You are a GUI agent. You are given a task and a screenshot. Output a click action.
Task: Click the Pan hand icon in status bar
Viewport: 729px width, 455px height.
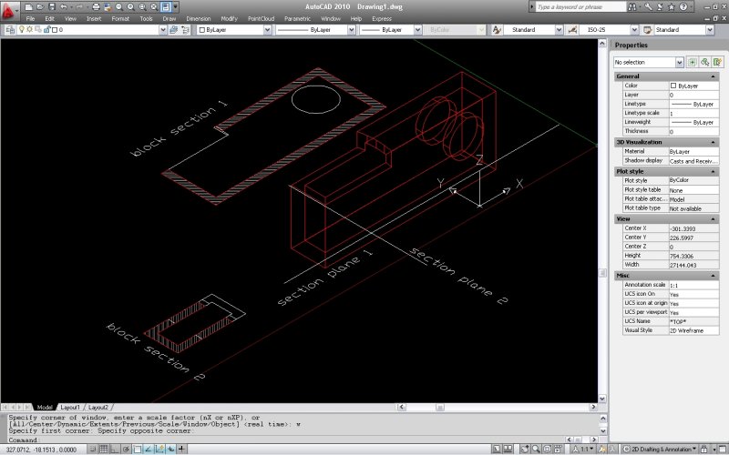click(525, 449)
